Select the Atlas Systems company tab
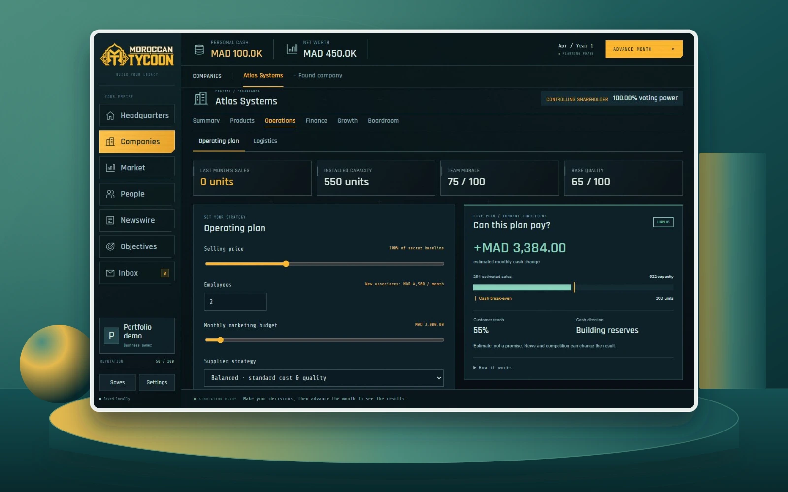 coord(263,76)
